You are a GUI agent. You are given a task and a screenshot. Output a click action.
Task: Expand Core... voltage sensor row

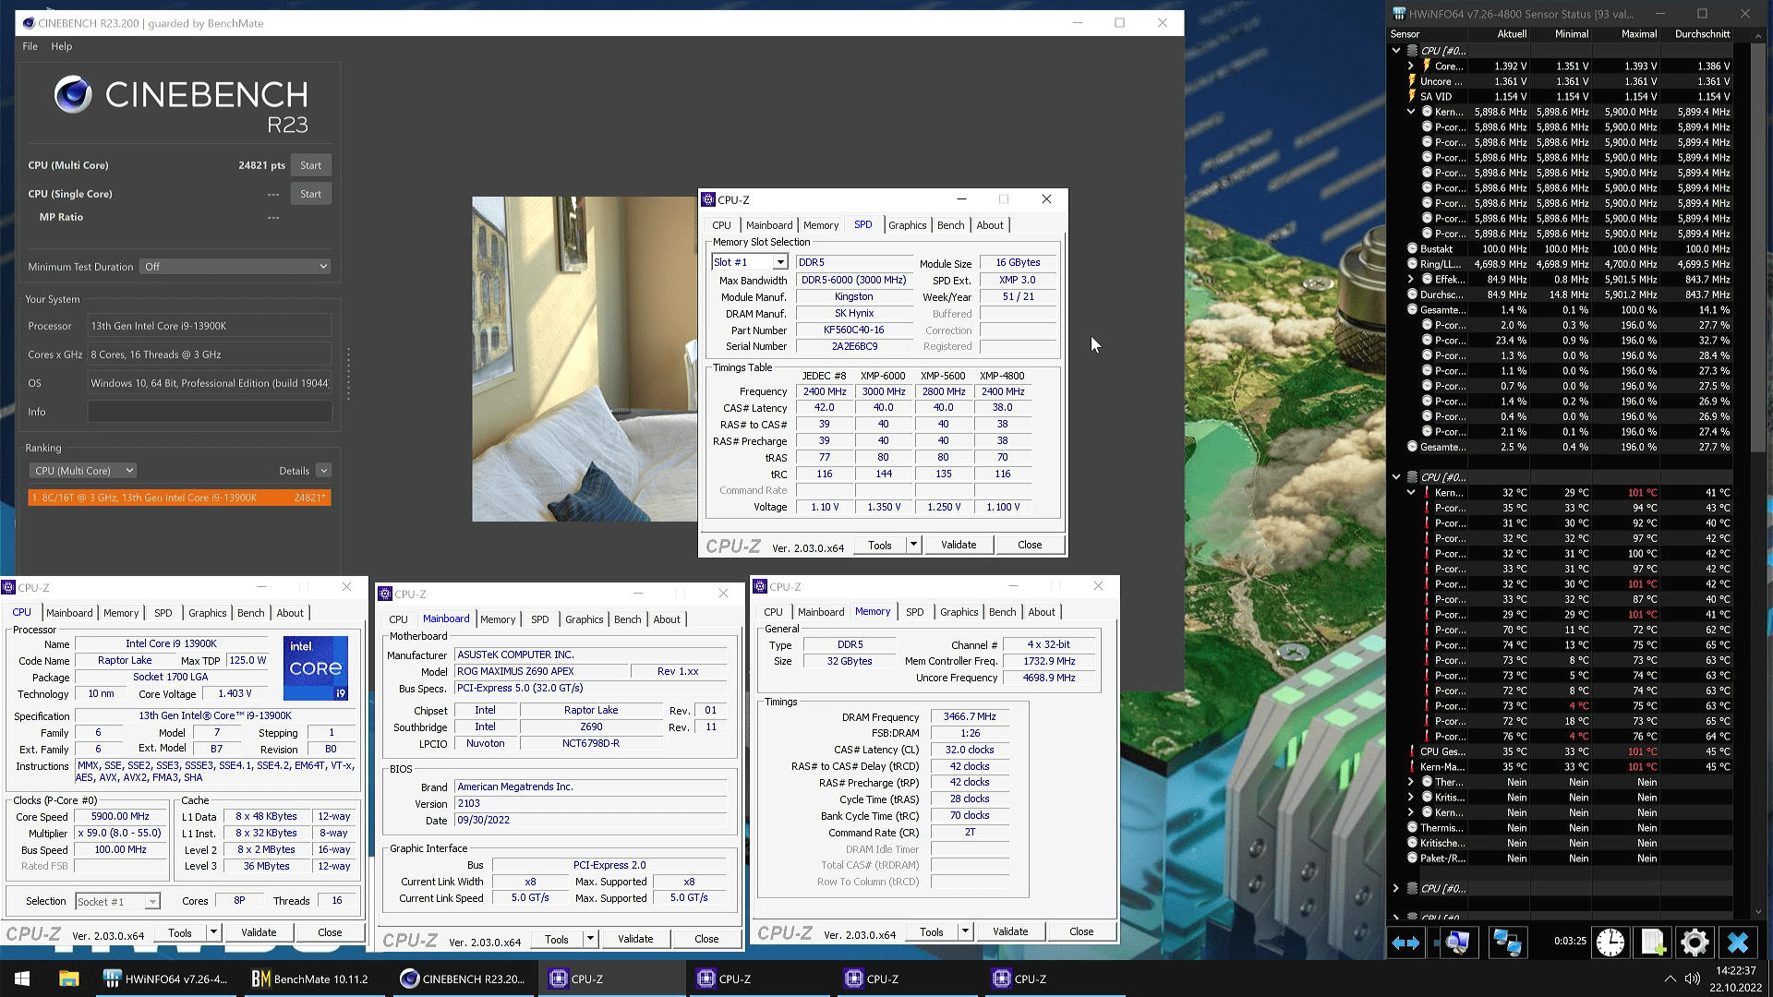[x=1411, y=66]
